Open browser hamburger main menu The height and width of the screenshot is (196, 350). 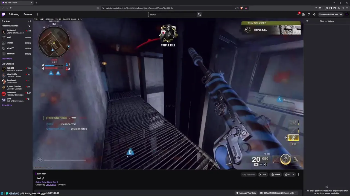pos(347,8)
